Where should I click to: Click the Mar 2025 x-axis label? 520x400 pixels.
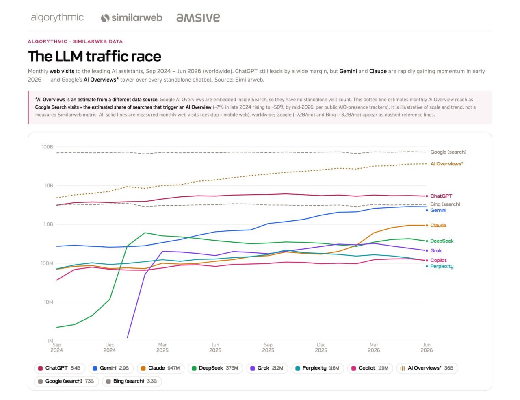click(x=162, y=348)
